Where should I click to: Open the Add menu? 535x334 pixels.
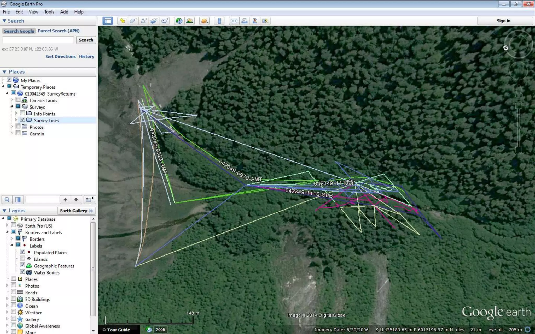(64, 12)
